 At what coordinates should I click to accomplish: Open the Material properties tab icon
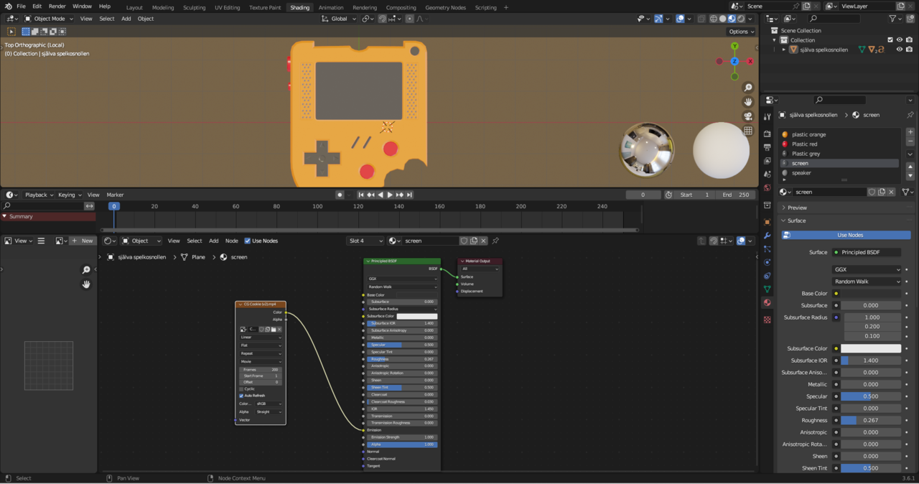pyautogui.click(x=767, y=303)
